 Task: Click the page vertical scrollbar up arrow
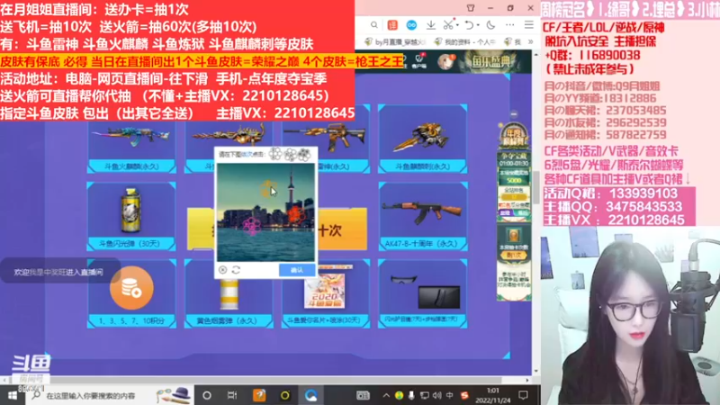[x=535, y=55]
